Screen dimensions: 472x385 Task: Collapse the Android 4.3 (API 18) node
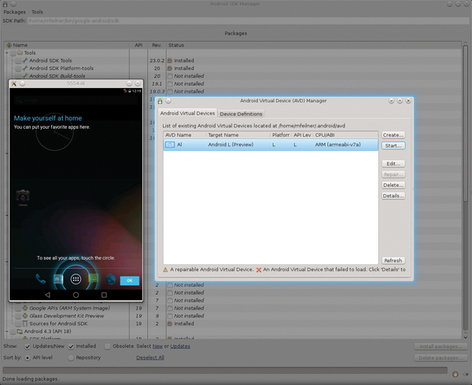tap(7, 332)
